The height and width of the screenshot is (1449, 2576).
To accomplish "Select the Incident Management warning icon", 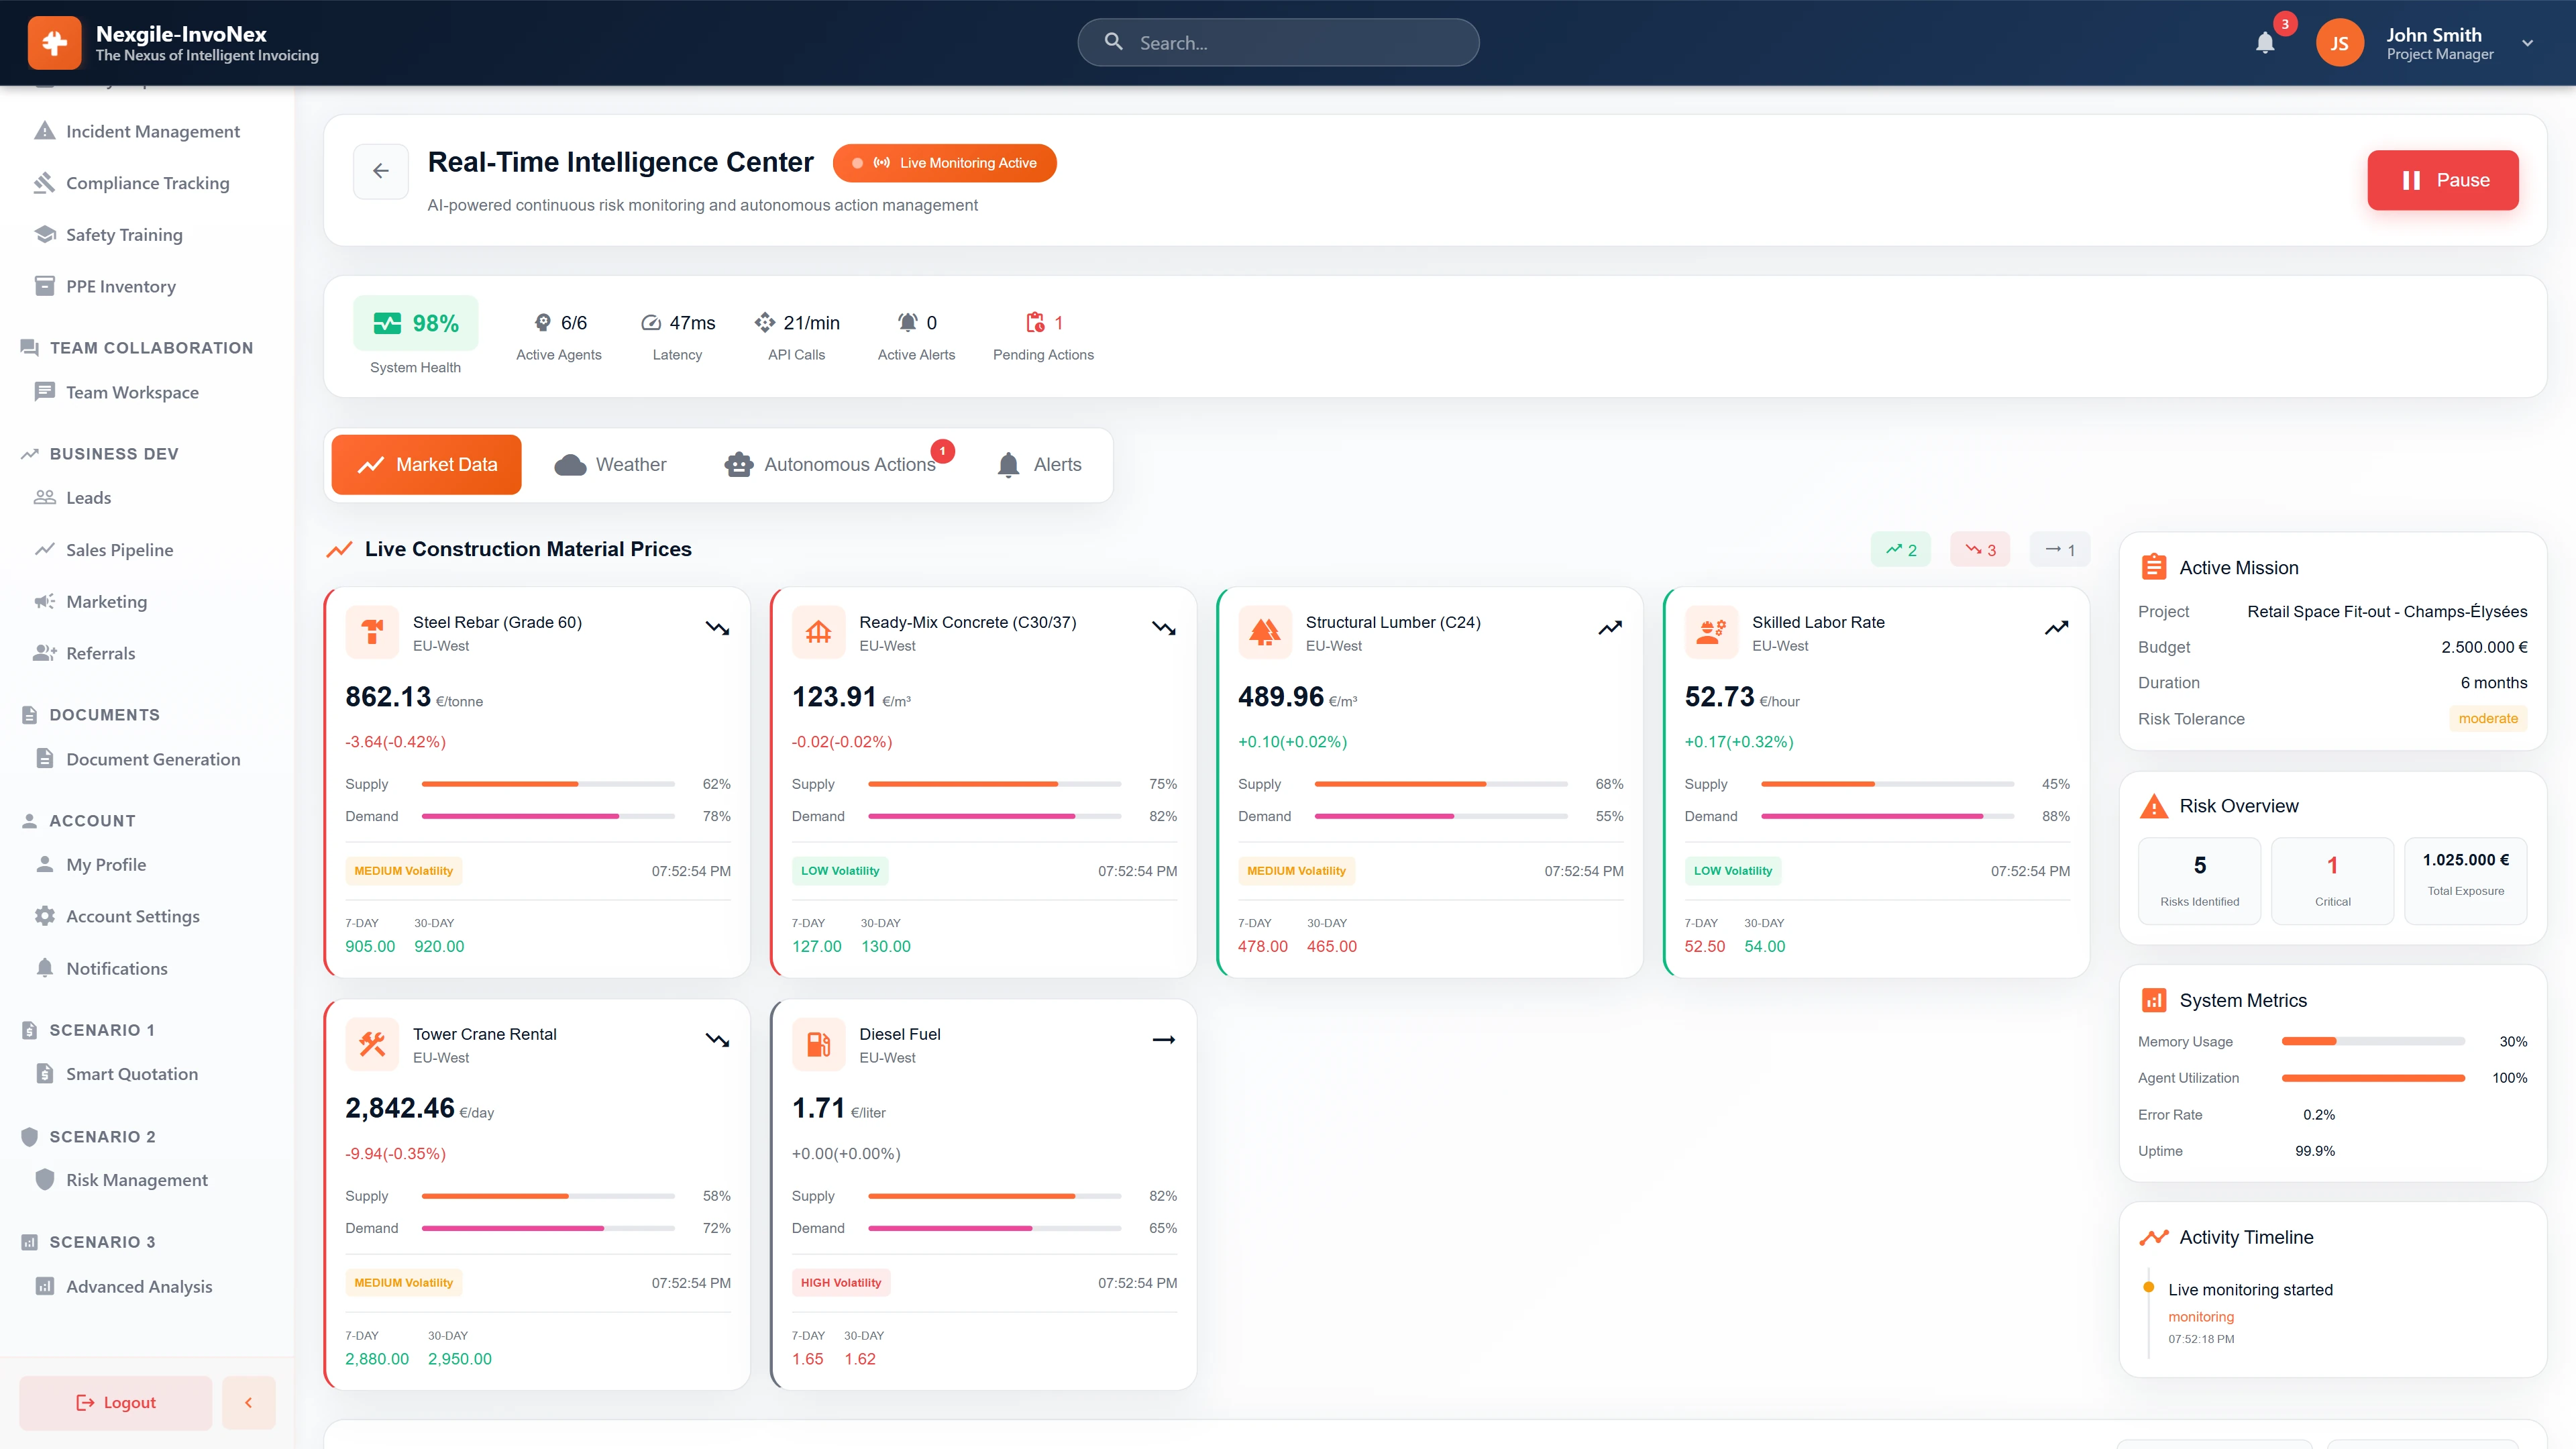I will click(x=45, y=130).
